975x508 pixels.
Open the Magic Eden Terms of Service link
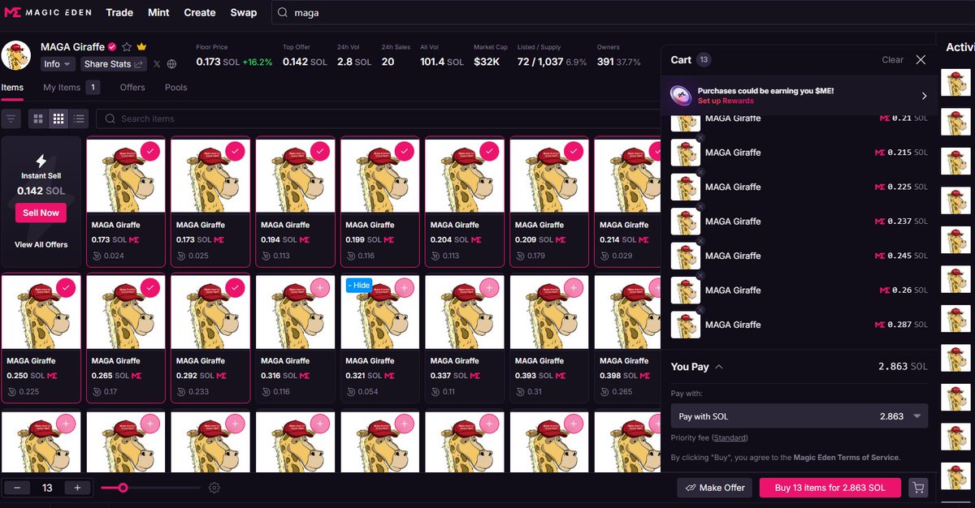pos(846,458)
